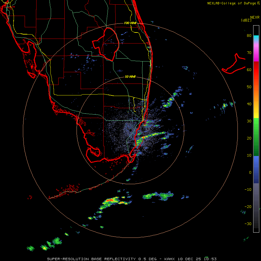This screenshot has height=261, width=261.
Task: Click the orange segment of the color bar
Action: [256, 95]
